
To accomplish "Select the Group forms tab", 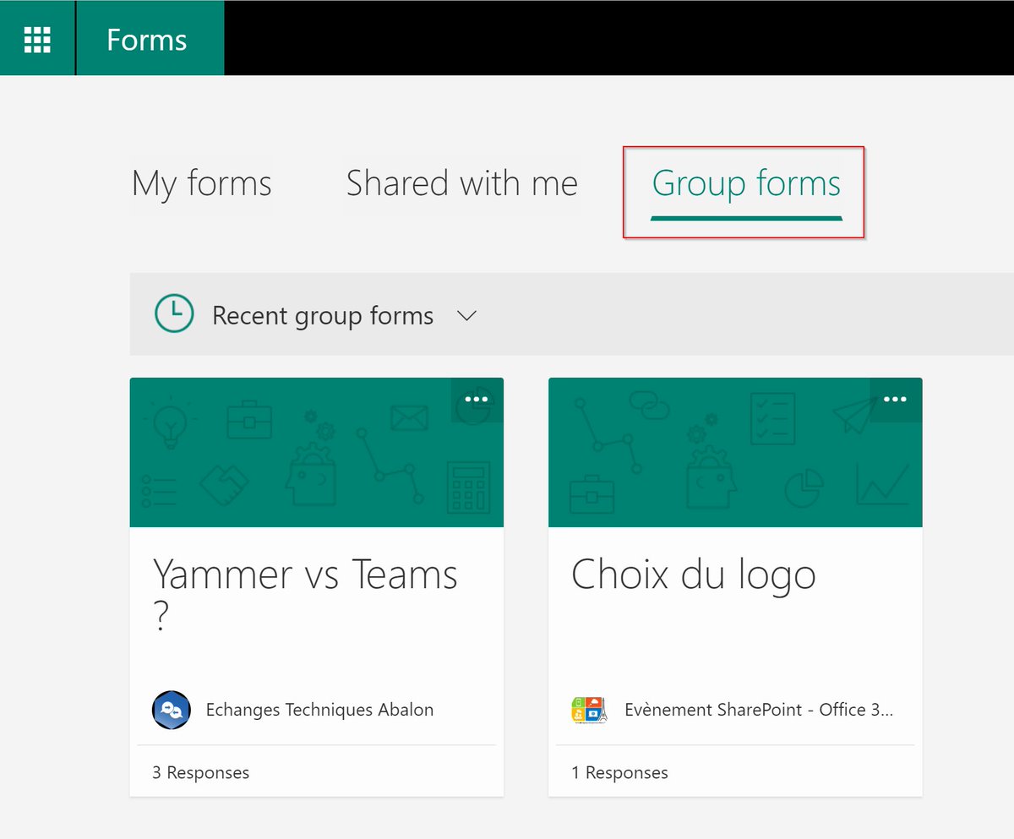I will [x=746, y=183].
